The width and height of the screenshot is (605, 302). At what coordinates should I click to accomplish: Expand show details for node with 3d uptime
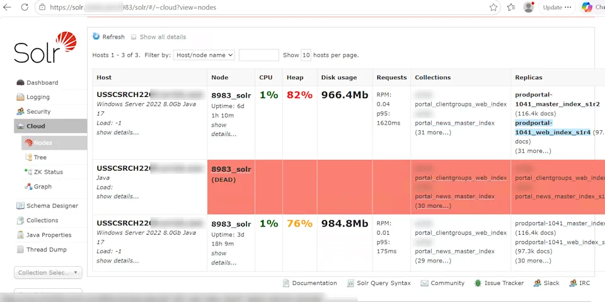pyautogui.click(x=224, y=258)
